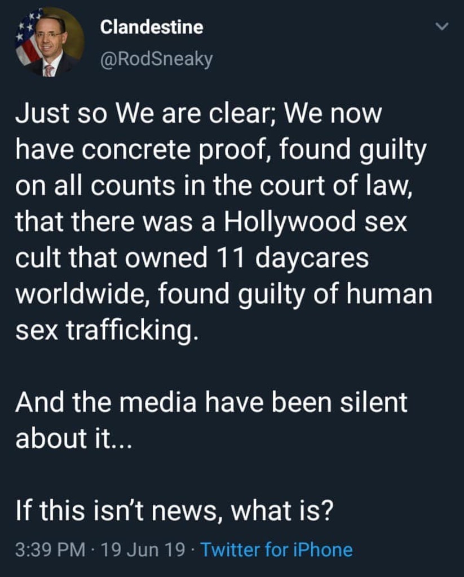Viewport: 464px width, 577px height.
Task: Open the Clandestine display name
Action: tap(152, 26)
